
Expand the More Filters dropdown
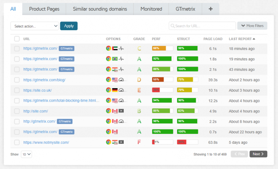tap(252, 26)
